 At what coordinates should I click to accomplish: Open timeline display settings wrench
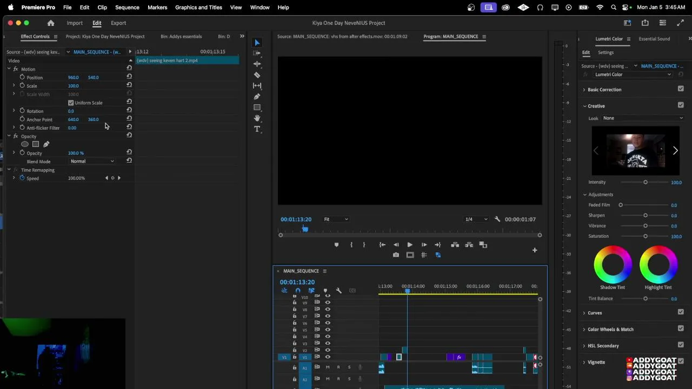click(x=339, y=291)
